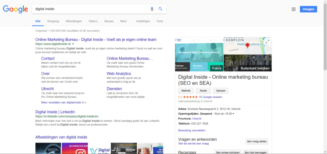Click the page vertical scrollbar

325,37
